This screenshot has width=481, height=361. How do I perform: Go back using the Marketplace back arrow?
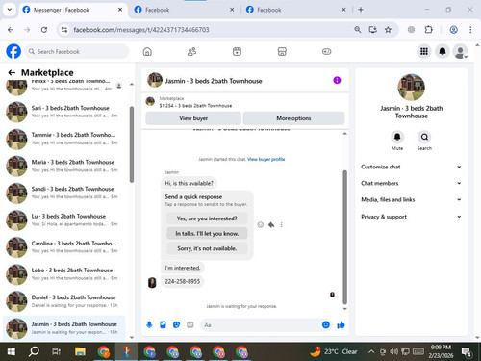(12, 72)
